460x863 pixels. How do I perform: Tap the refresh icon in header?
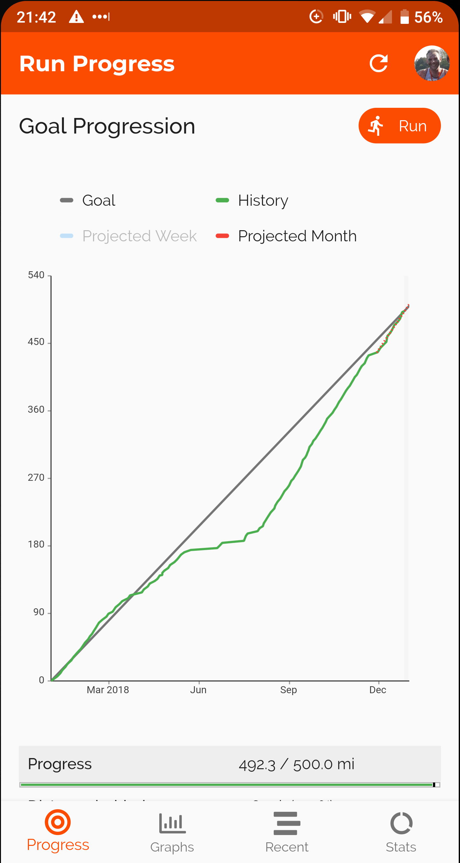coord(378,63)
